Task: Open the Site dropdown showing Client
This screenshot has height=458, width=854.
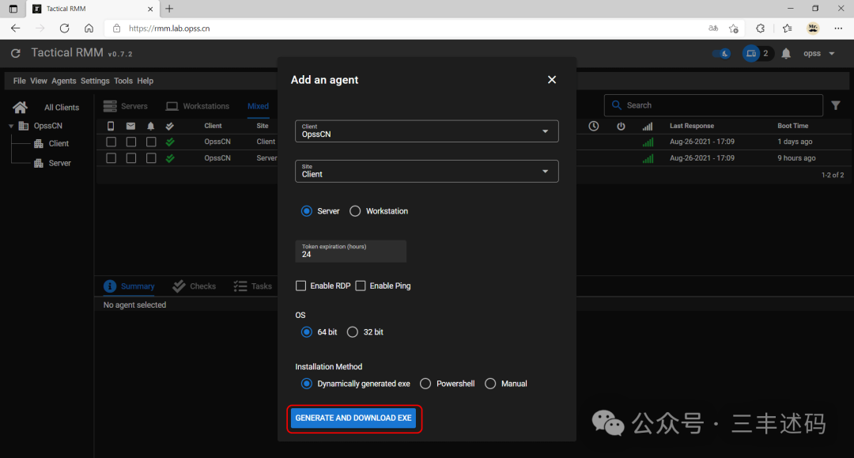Action: click(426, 171)
